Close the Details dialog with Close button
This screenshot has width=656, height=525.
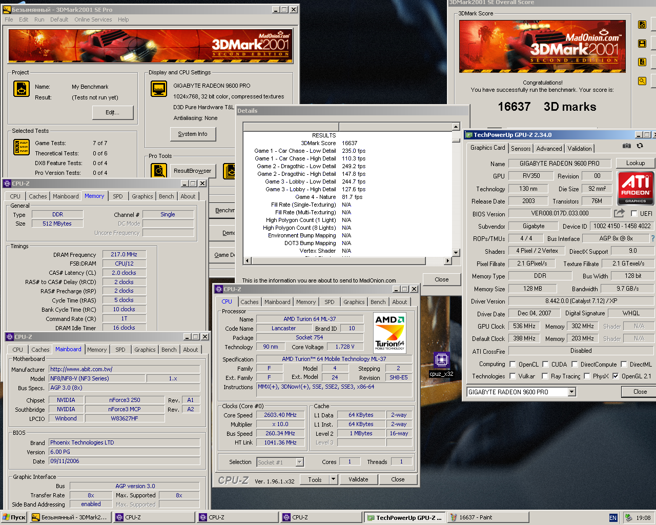(442, 279)
